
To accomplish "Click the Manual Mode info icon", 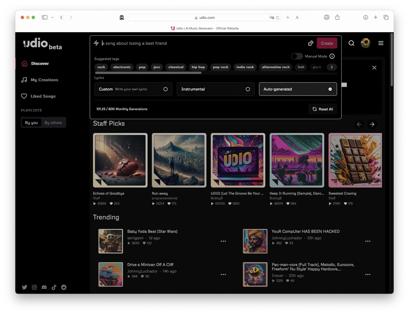I will click(x=332, y=56).
